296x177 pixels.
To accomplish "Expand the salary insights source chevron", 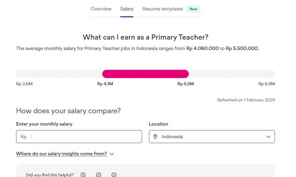I will (x=112, y=154).
